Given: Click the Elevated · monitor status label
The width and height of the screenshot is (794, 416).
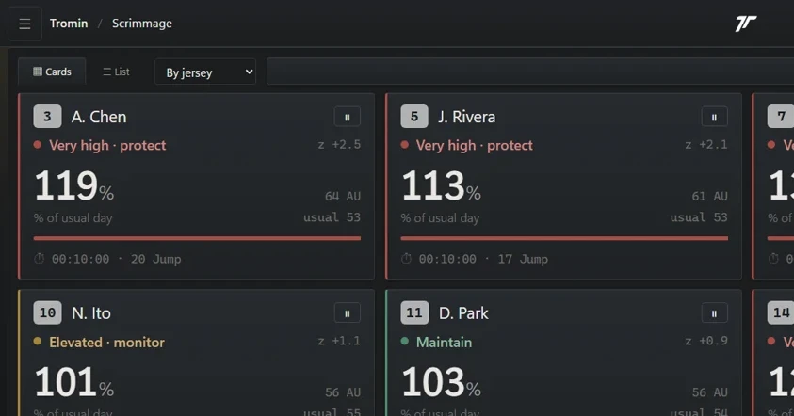Looking at the screenshot, I should pyautogui.click(x=106, y=342).
